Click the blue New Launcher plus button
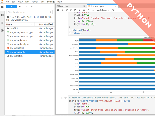 click(x=12, y=6)
